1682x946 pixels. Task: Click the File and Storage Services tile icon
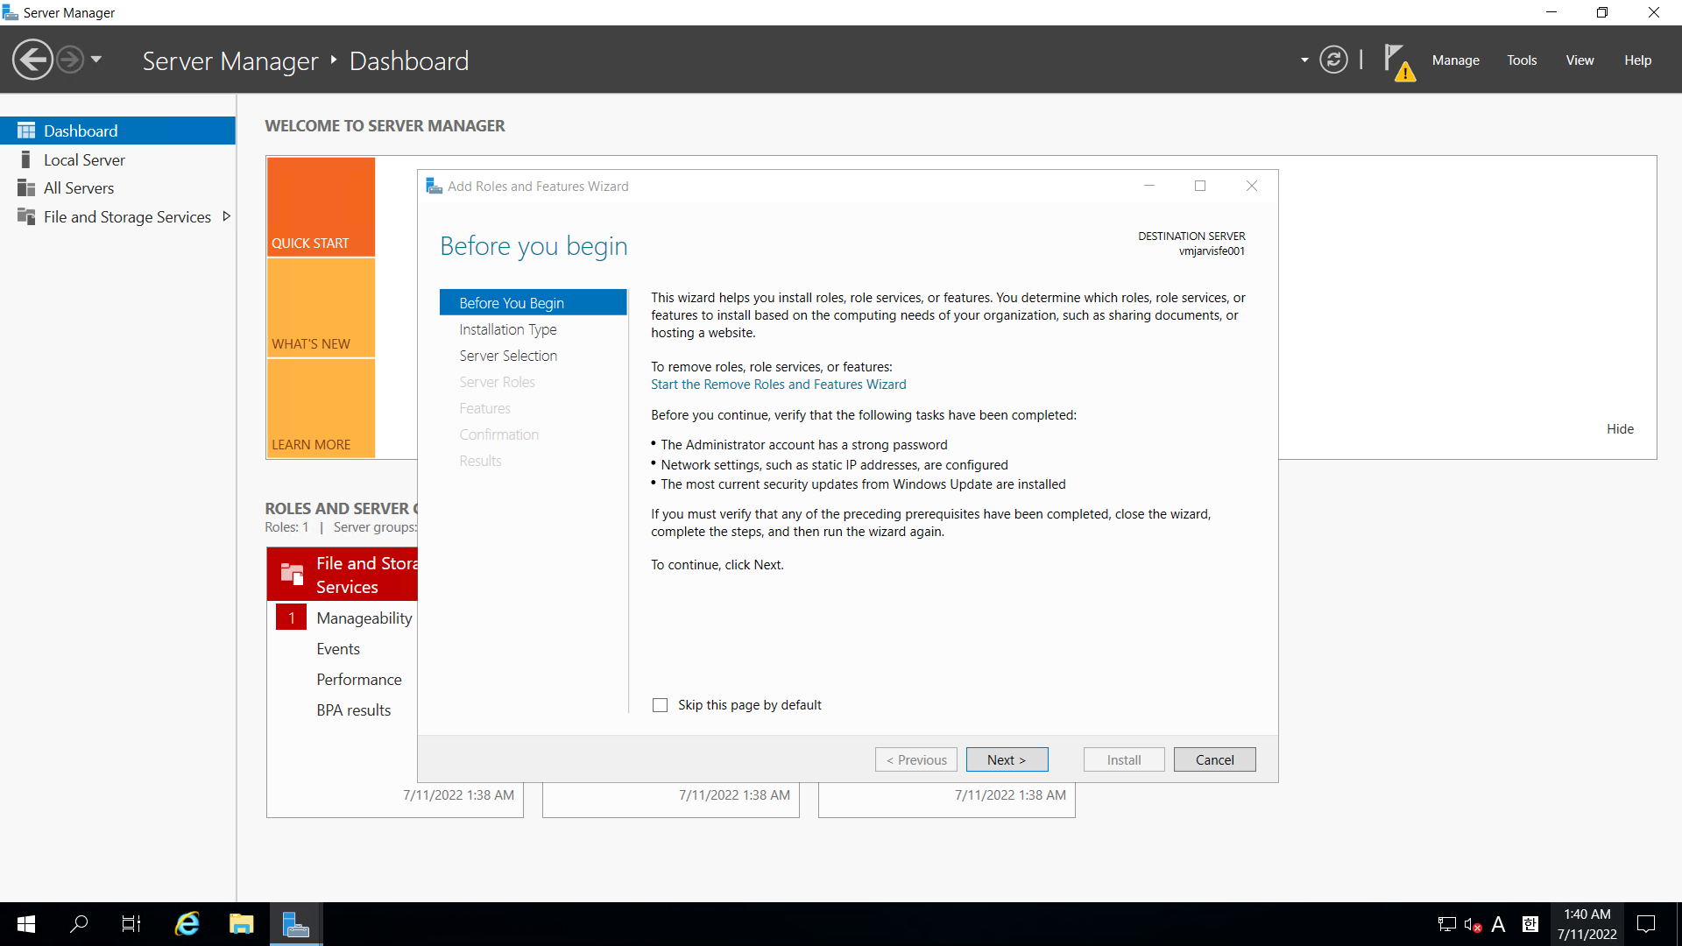tap(292, 575)
